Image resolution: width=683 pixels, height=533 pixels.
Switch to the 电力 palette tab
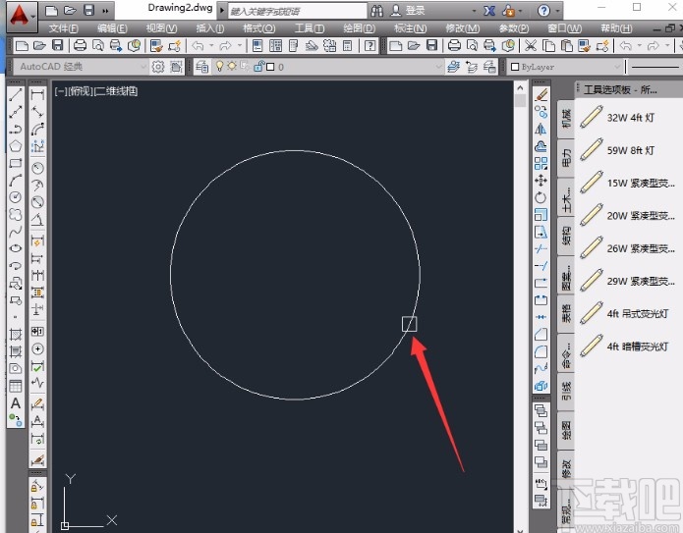566,160
